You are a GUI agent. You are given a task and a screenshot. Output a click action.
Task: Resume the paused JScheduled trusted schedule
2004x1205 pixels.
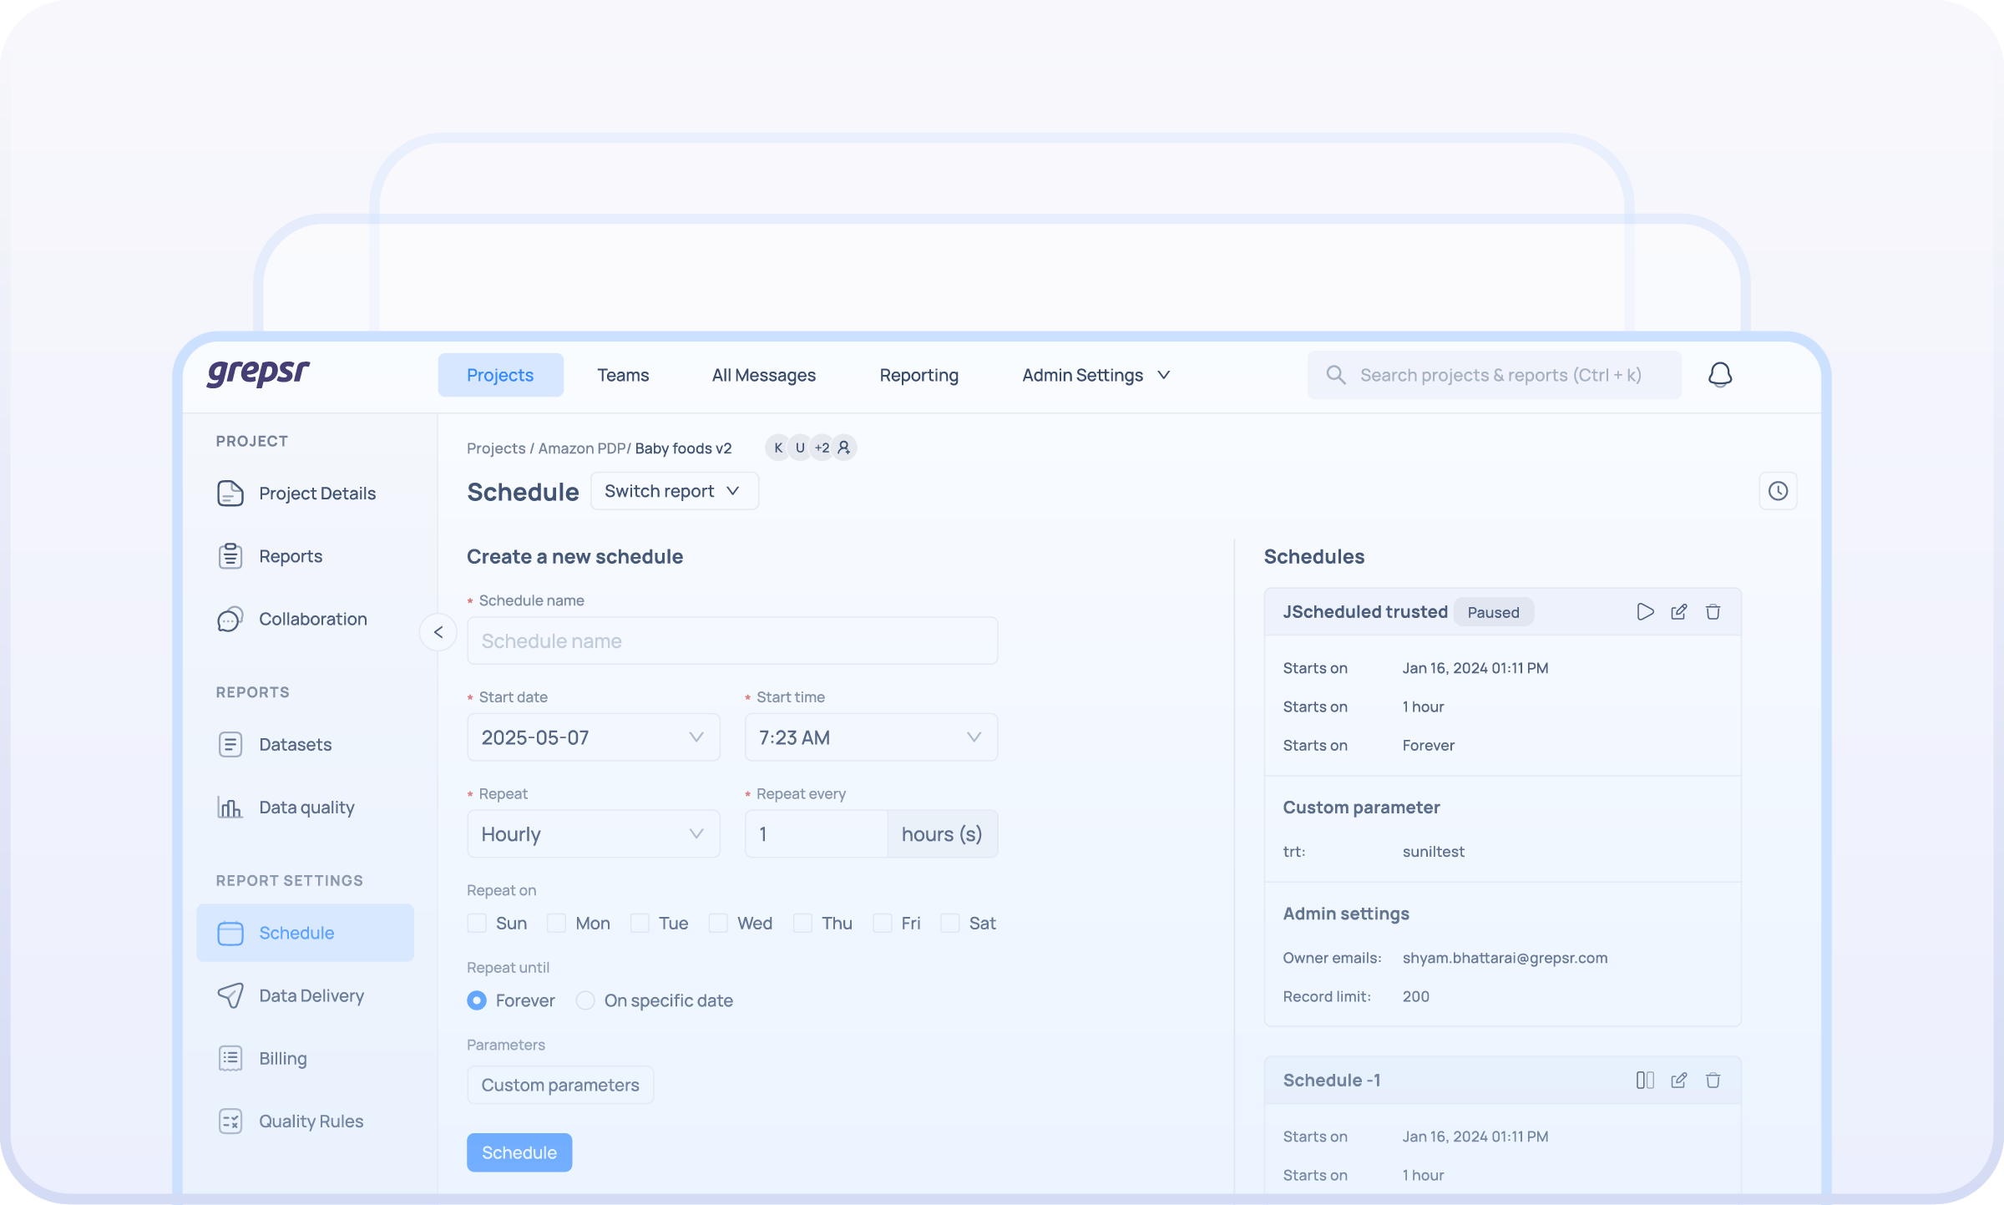click(1645, 612)
